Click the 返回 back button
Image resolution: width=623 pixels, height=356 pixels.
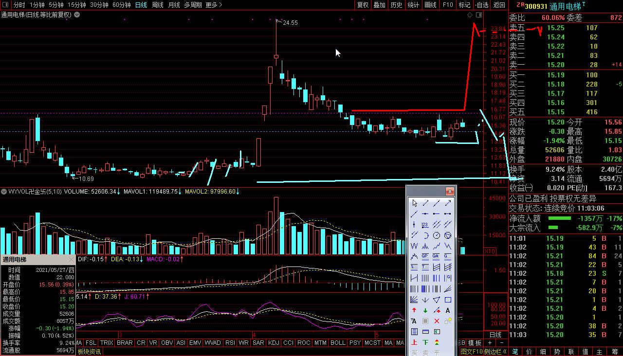499,5
